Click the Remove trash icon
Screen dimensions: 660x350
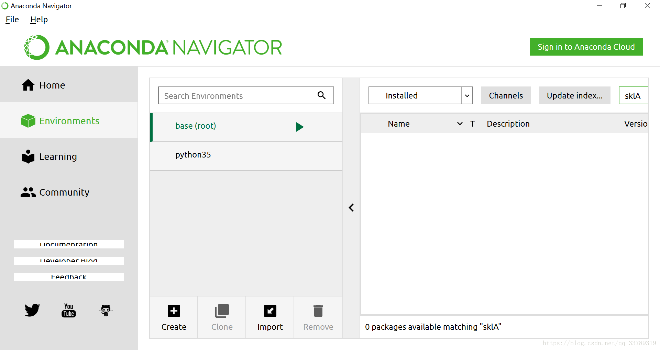tap(318, 311)
